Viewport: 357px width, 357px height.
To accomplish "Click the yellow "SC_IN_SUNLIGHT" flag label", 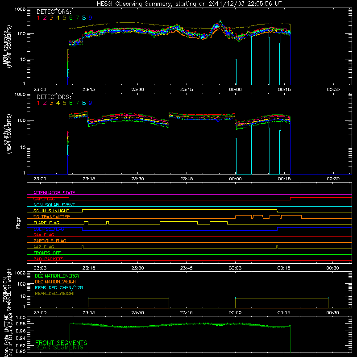I will click(51, 211).
